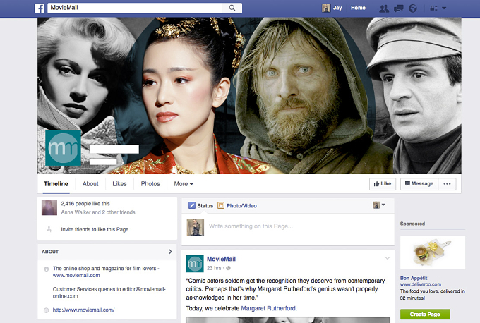Click Anna Walker and 2 other friends
Viewport: 480px width, 323px height.
98,212
